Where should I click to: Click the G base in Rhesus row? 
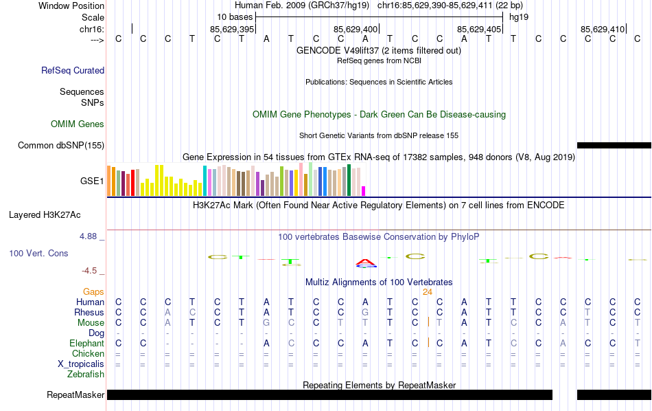365,312
